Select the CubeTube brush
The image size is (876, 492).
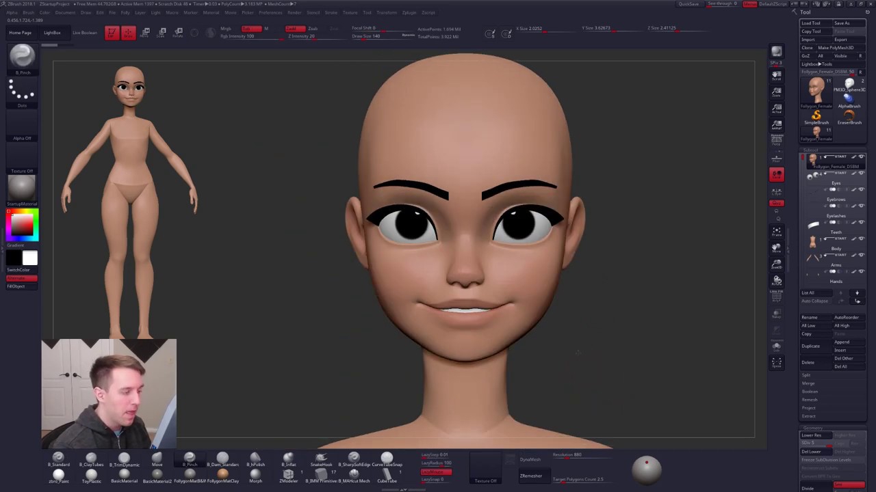(x=387, y=476)
